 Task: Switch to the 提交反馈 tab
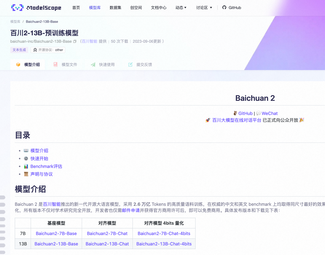pyautogui.click(x=140, y=65)
